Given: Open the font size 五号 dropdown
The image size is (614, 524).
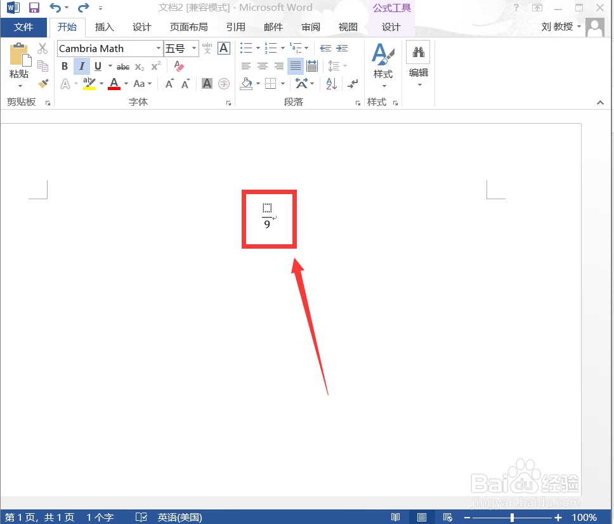Looking at the screenshot, I should [x=194, y=48].
